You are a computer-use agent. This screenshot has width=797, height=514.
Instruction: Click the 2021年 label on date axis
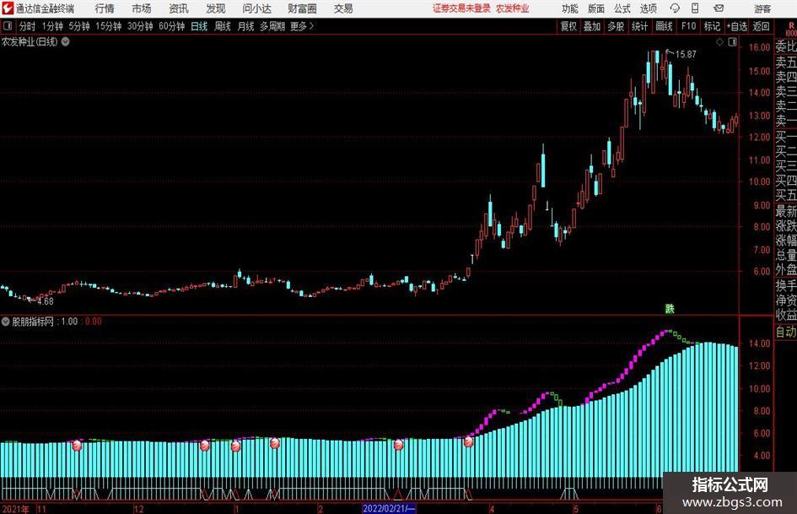pos(16,508)
